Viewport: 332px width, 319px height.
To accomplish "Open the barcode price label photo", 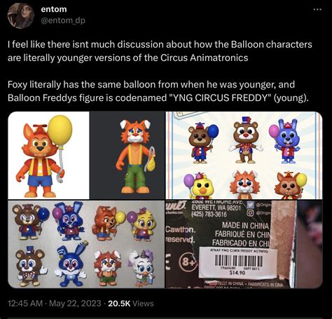I will [x=244, y=244].
